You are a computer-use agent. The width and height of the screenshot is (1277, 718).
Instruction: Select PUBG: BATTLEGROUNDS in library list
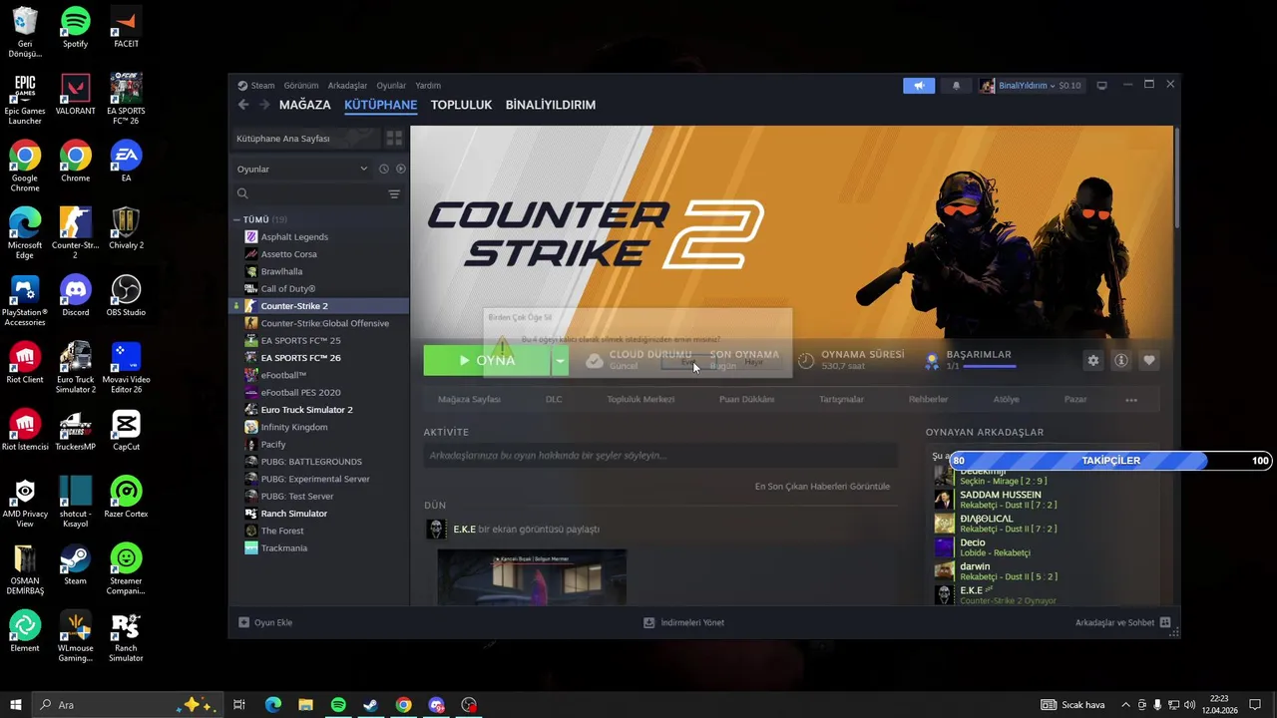point(319,462)
